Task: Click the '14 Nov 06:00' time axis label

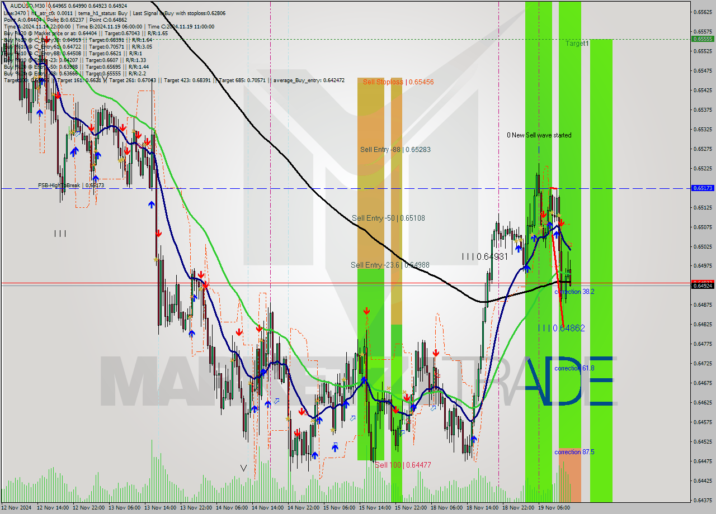Action: 232,508
